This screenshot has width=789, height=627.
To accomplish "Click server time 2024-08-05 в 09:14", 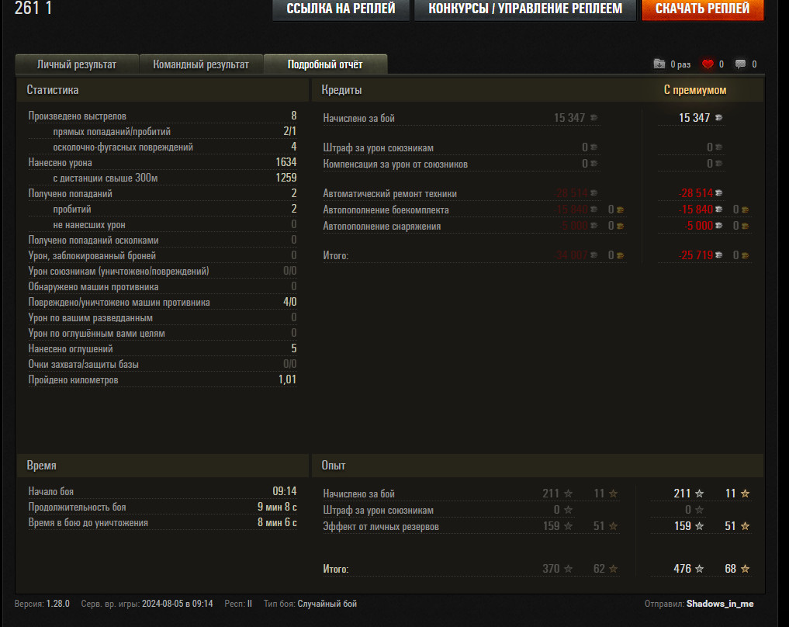I will [x=177, y=604].
